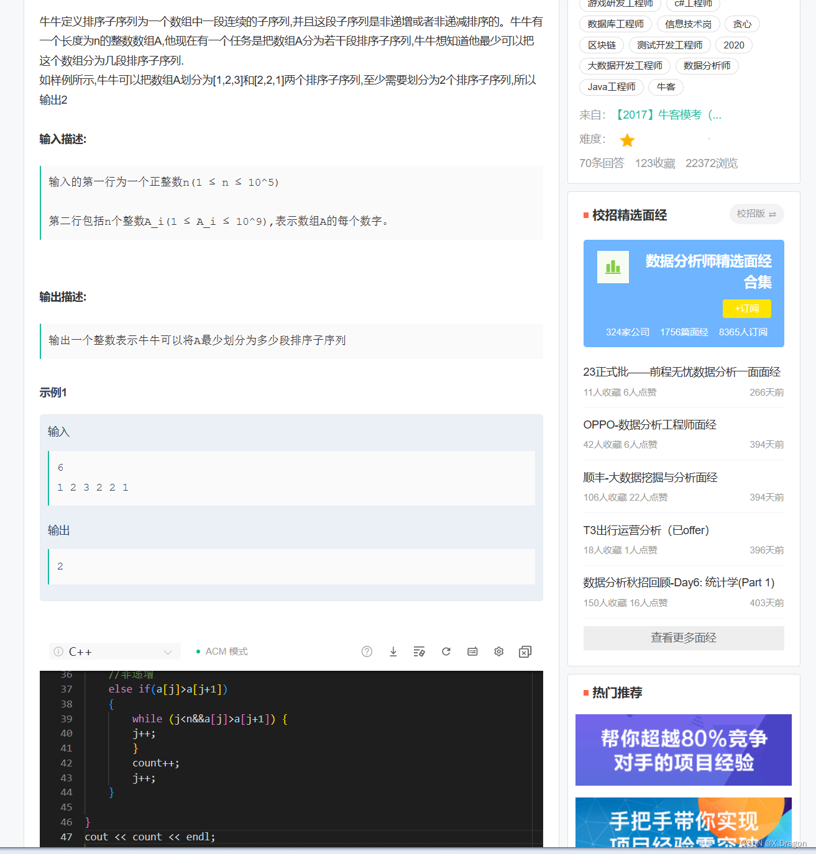Click 1756篇面经 stat on banner

tap(684, 332)
